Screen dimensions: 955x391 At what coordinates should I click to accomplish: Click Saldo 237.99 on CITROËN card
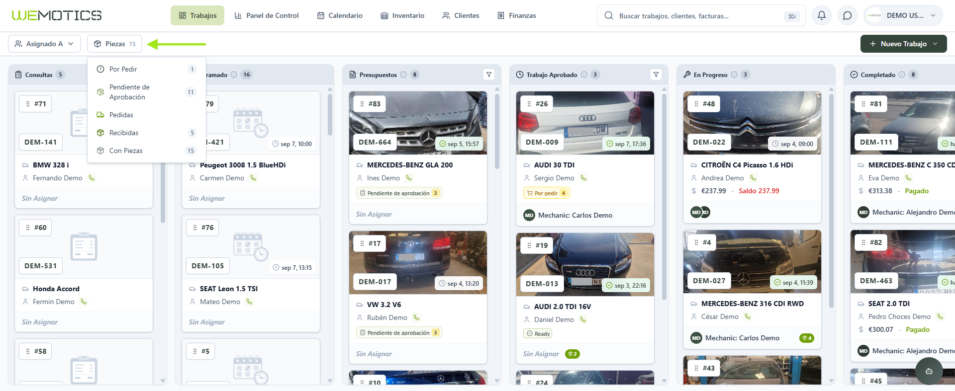[x=759, y=191]
